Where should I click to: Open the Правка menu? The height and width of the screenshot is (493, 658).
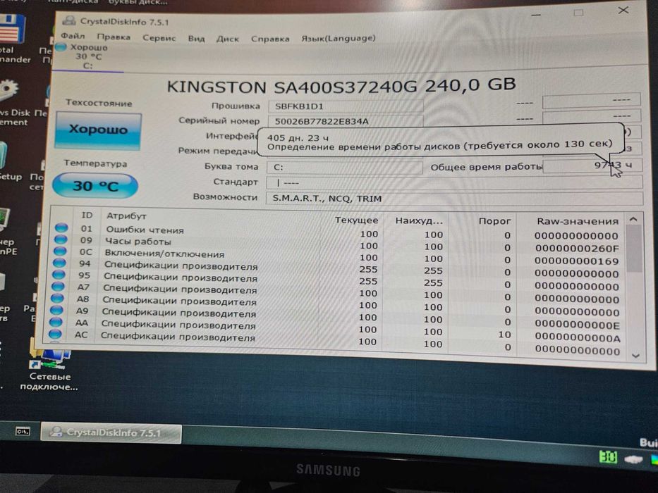pyautogui.click(x=114, y=37)
